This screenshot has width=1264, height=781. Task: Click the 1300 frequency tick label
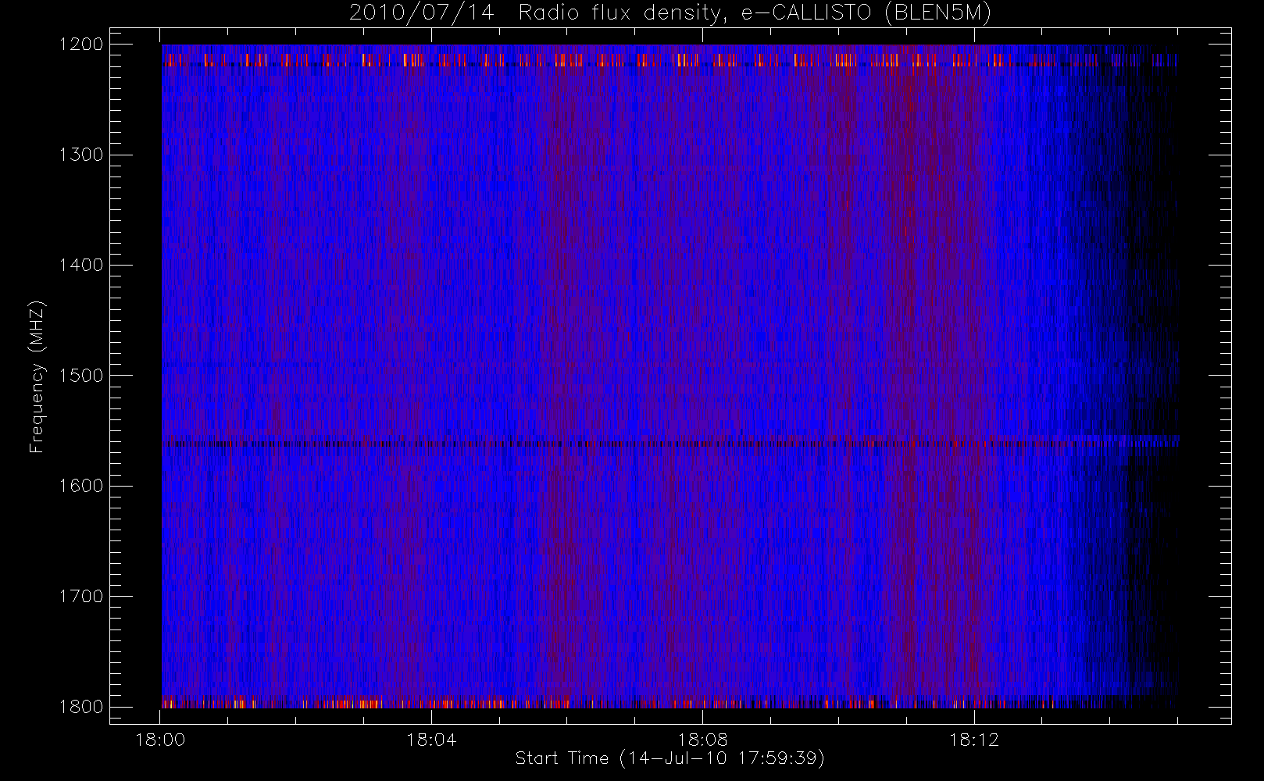(x=81, y=155)
